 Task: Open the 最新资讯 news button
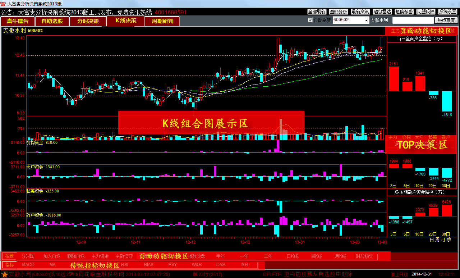pos(360,12)
